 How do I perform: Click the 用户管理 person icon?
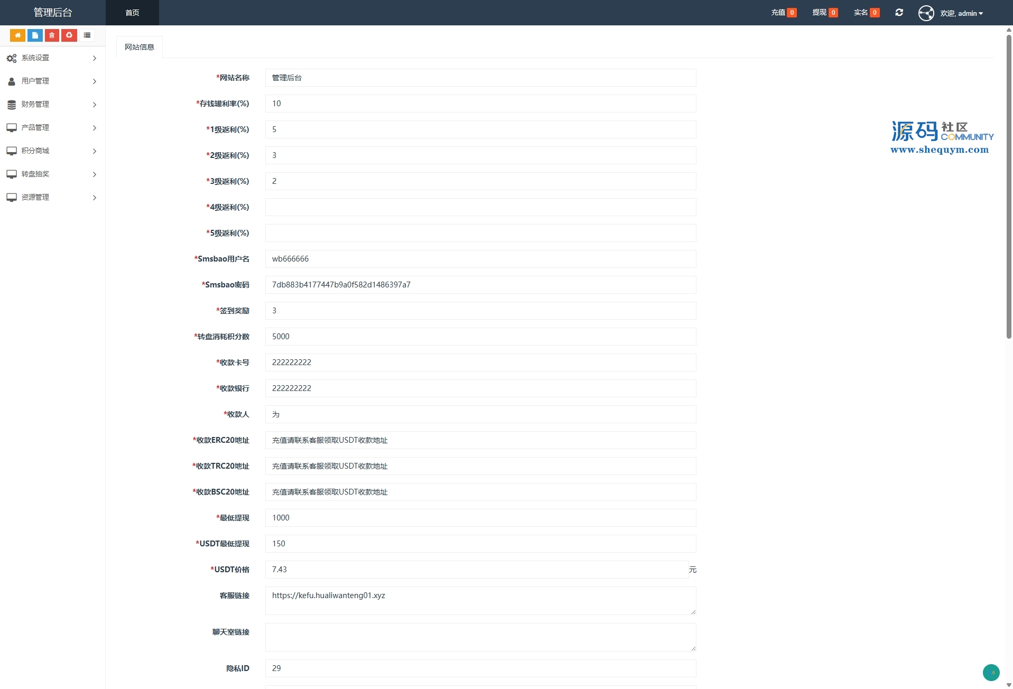click(12, 81)
